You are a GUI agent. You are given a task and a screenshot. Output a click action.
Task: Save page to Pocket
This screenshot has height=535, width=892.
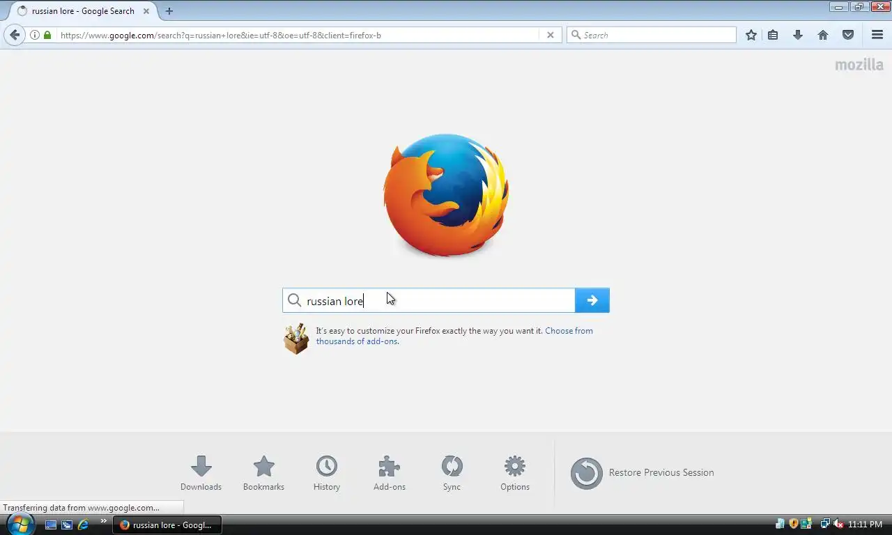[x=848, y=35]
